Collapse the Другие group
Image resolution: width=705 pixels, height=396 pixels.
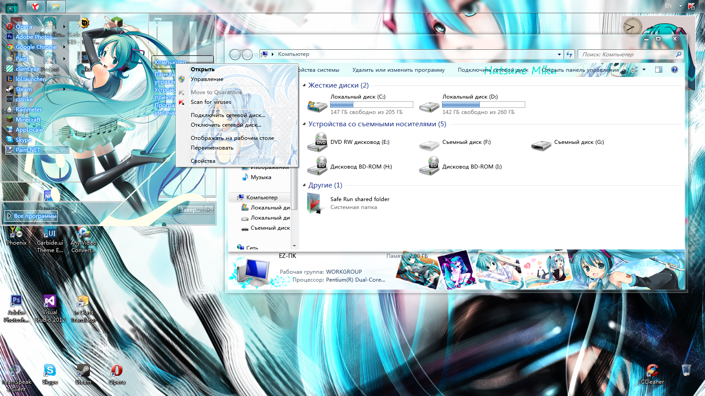pyautogui.click(x=304, y=185)
